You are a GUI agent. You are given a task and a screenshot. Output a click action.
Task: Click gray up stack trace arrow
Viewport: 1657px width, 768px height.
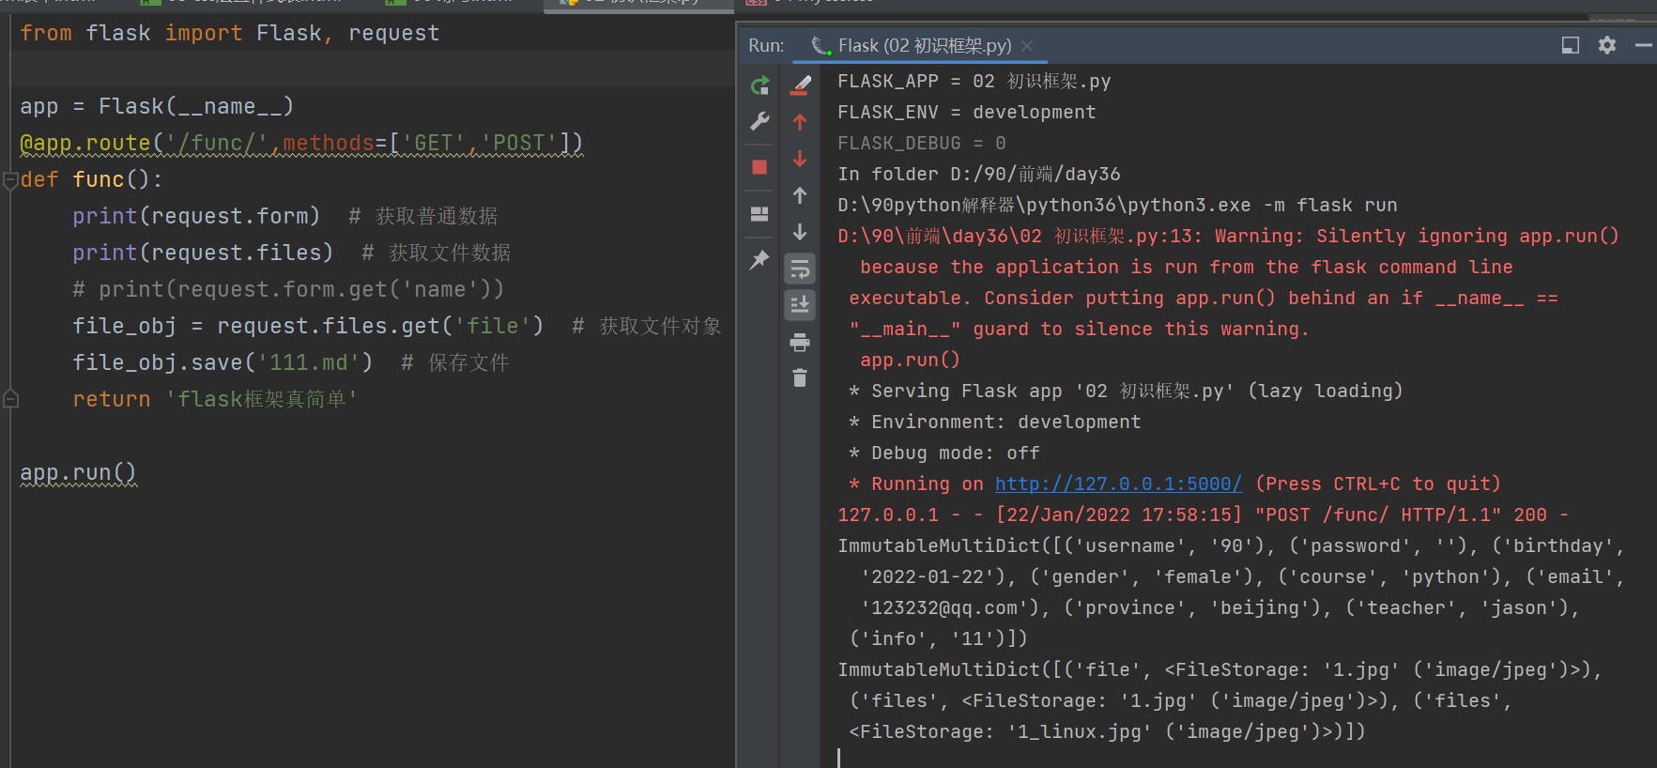coord(800,195)
